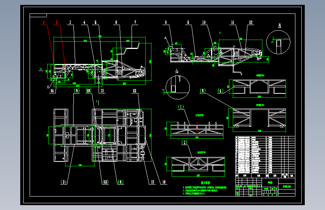Pick the green parenthesized (3) label
This screenshot has height=210, width=325.
(64, 182)
